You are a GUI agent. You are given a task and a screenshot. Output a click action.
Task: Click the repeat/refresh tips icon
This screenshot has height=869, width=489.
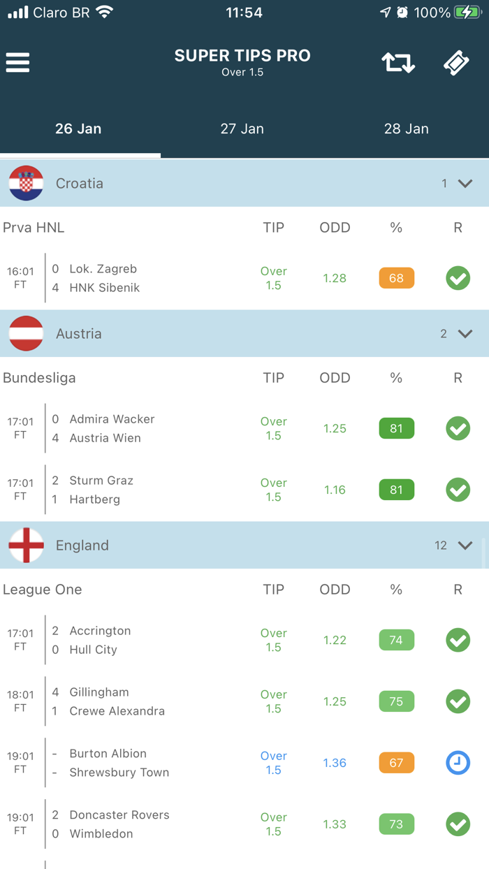[397, 62]
